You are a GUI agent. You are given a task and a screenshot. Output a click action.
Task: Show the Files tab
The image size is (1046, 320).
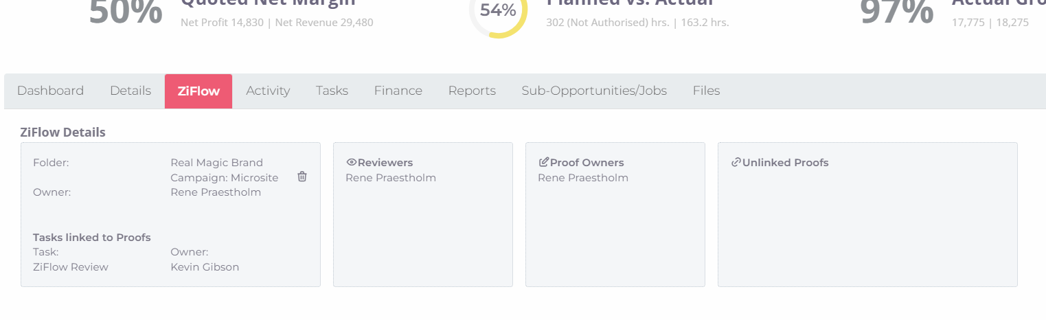706,91
